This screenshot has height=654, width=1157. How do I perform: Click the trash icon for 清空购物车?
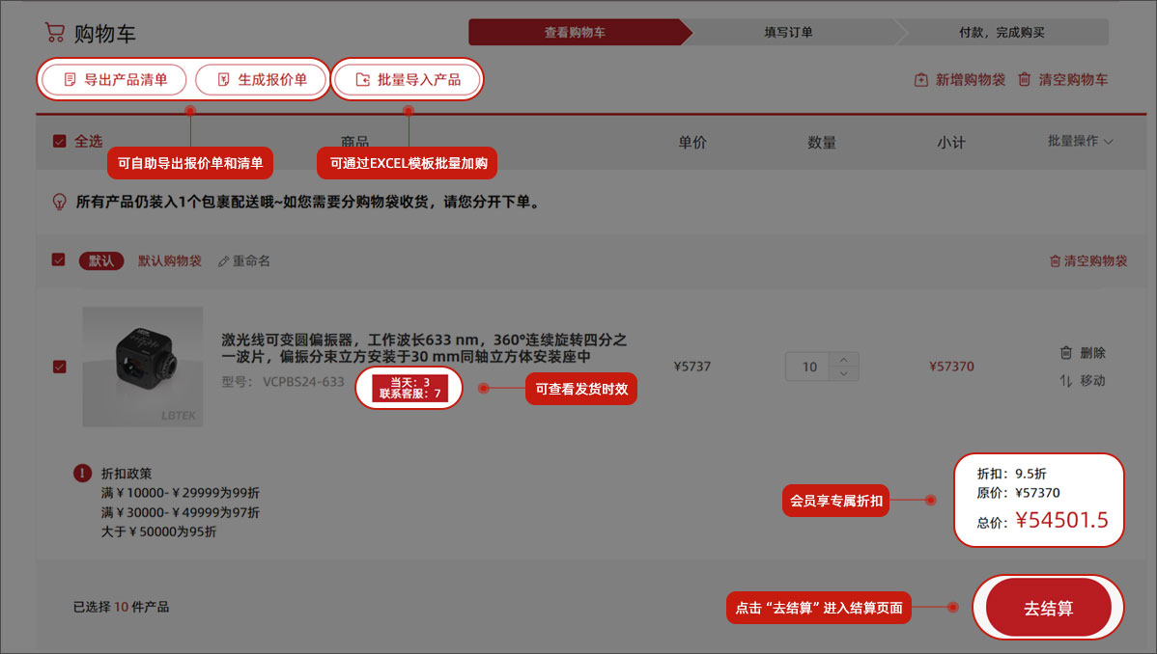pyautogui.click(x=1024, y=80)
